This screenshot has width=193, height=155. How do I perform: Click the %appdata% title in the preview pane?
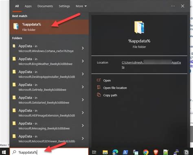[x=139, y=41]
